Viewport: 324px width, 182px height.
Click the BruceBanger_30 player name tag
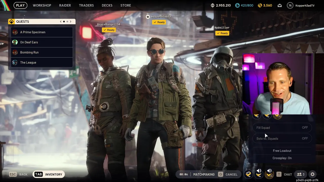[x=109, y=24]
